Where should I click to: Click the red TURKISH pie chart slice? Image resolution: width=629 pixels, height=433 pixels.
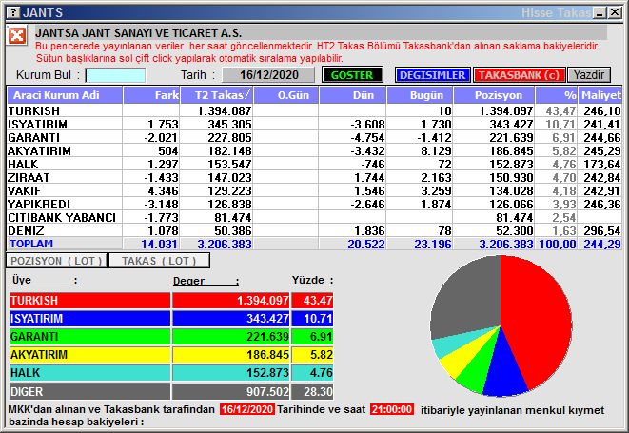pos(538,317)
